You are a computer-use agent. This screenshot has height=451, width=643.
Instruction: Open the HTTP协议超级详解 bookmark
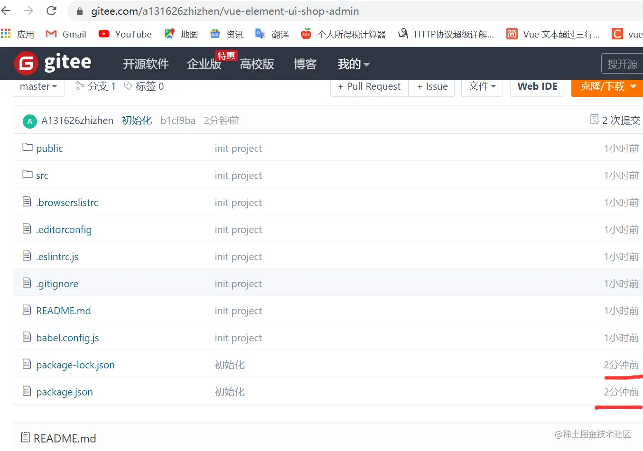click(446, 34)
